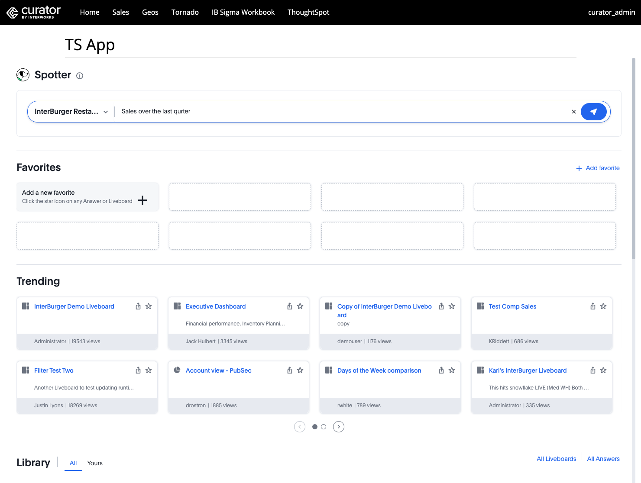This screenshot has width=641, height=483.
Task: Favorite the Executive Dashboard with star icon
Action: pos(300,306)
